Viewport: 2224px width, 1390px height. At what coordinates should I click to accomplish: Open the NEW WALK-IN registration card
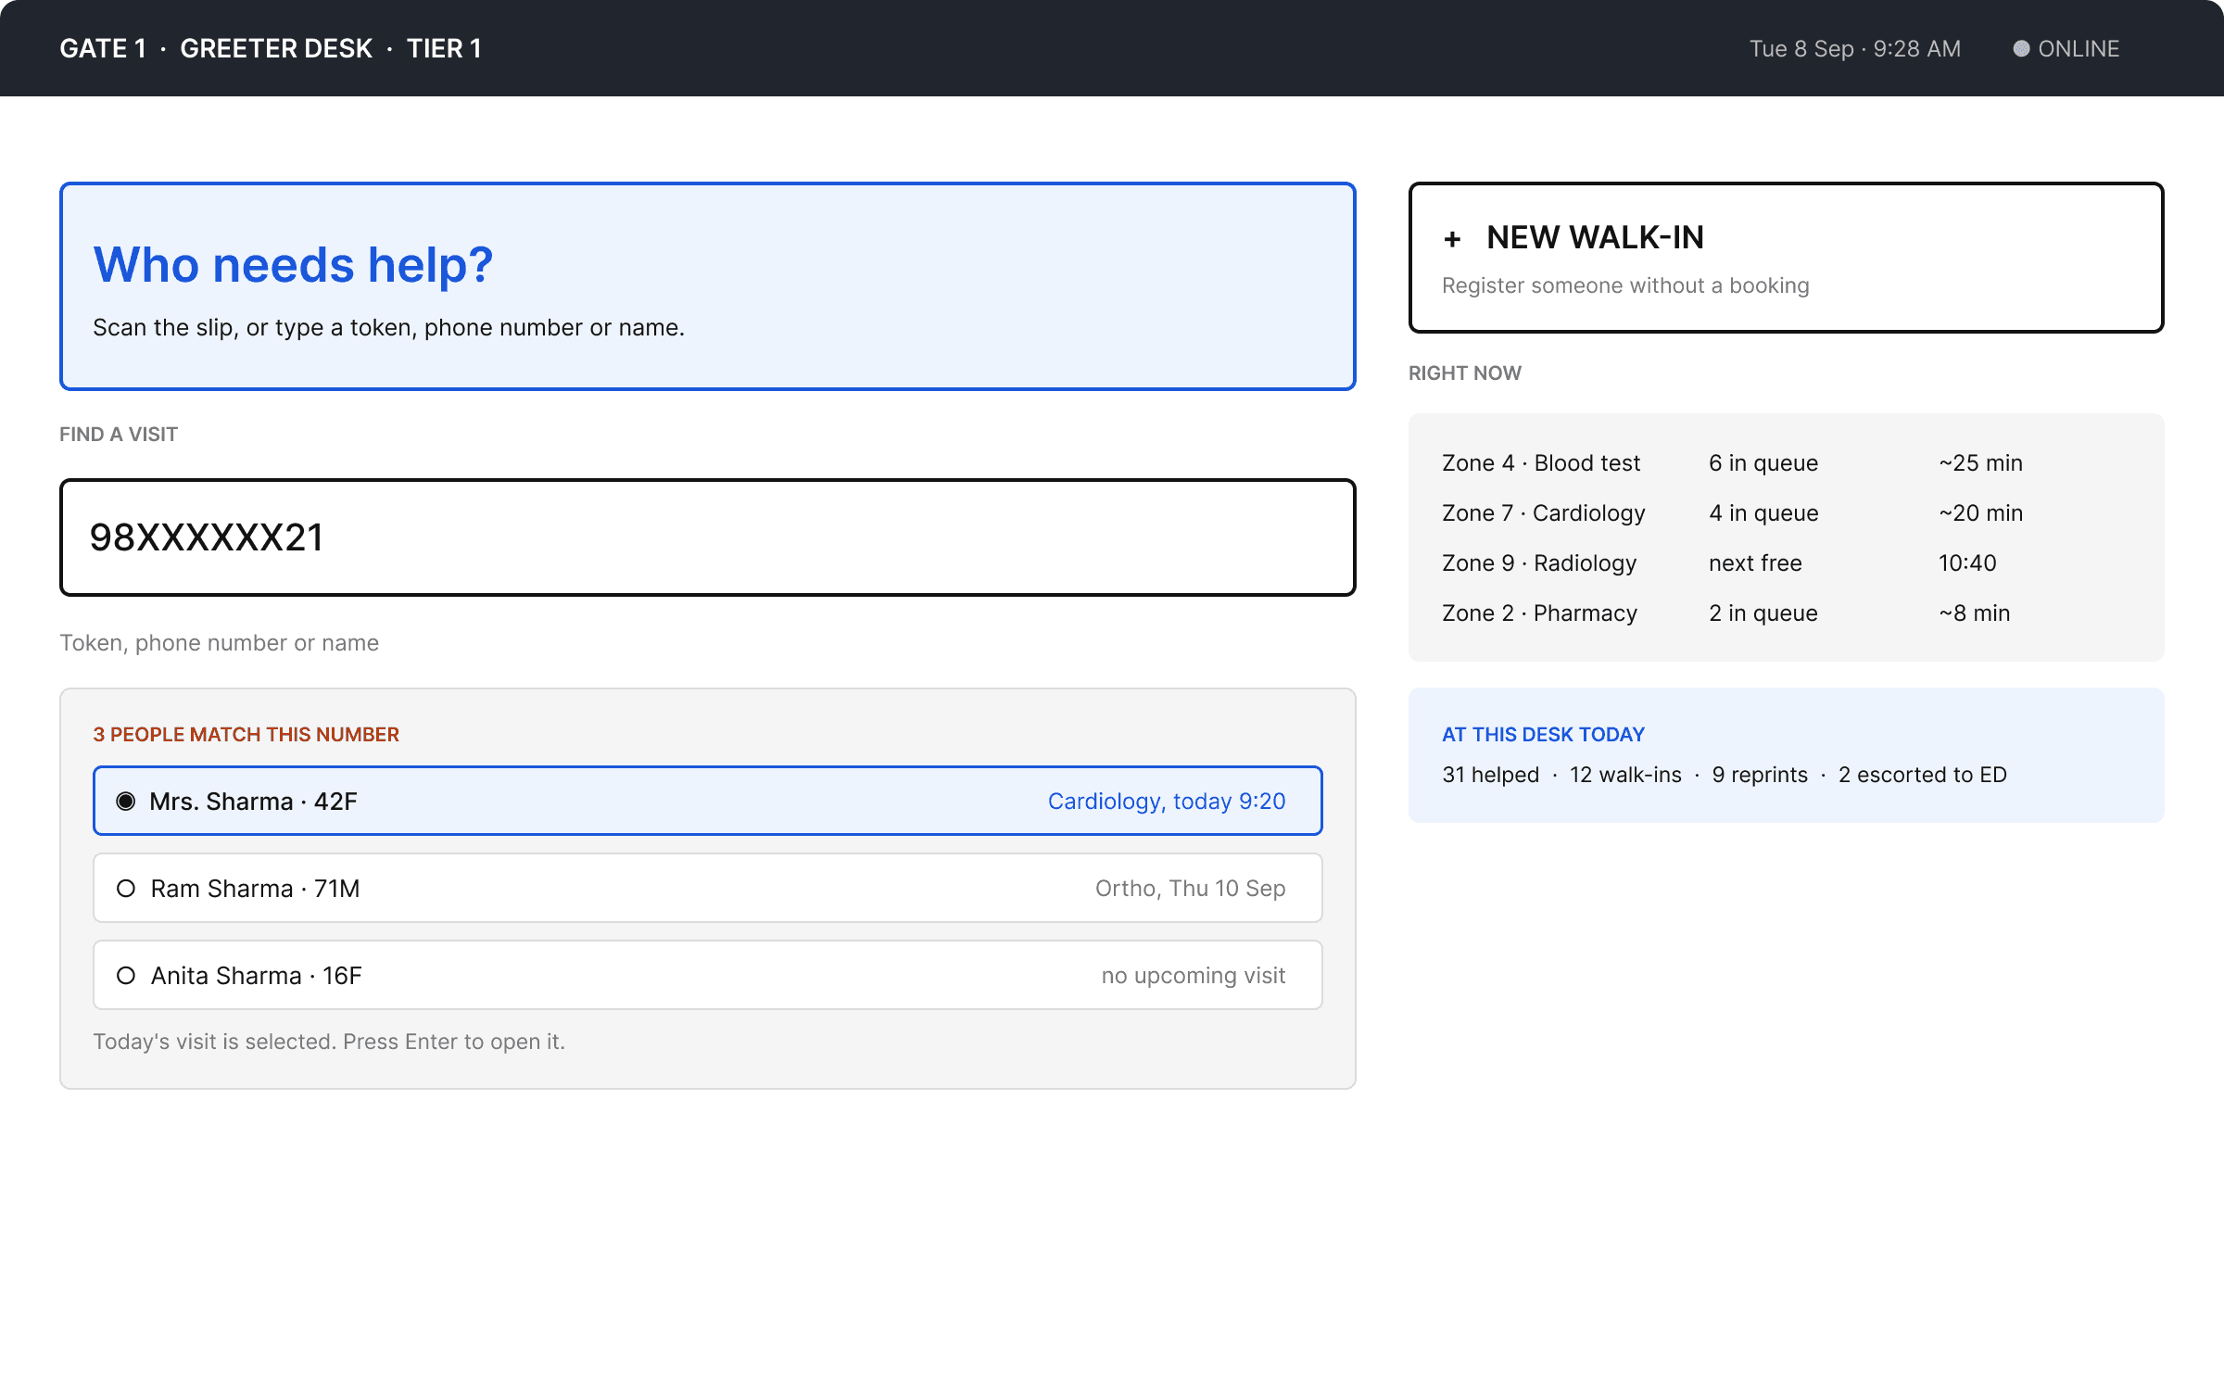1786,258
